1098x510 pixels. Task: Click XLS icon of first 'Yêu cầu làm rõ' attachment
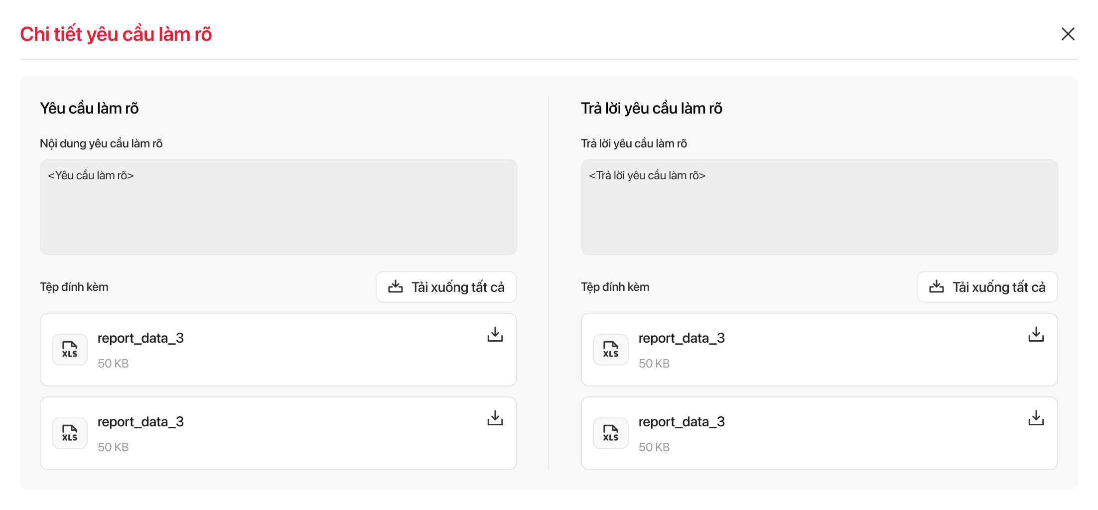pyautogui.click(x=70, y=350)
